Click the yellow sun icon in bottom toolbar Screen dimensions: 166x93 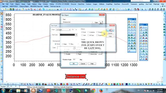click(x=109, y=84)
